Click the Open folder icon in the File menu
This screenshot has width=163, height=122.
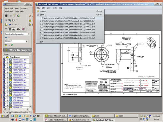(38, 11)
